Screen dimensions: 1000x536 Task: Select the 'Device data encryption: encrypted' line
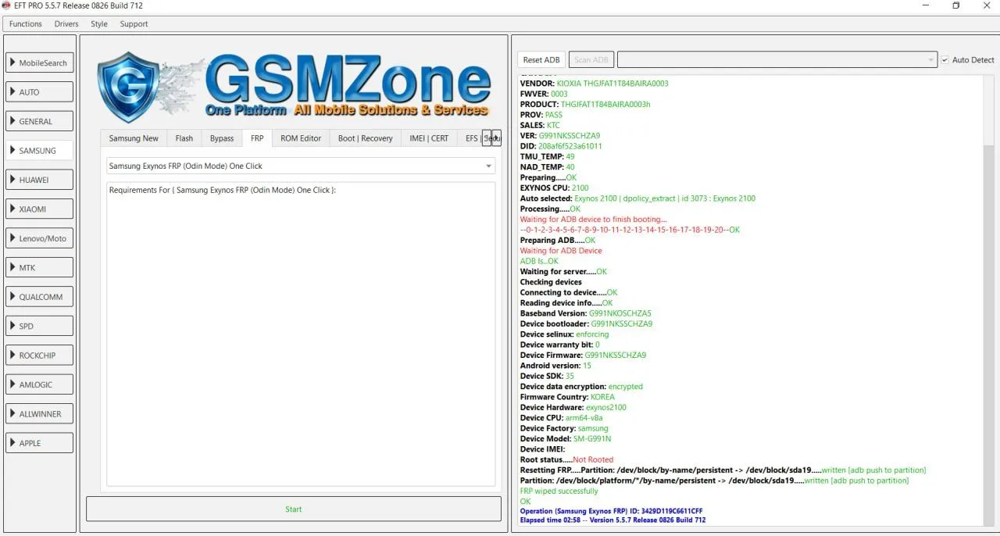581,387
